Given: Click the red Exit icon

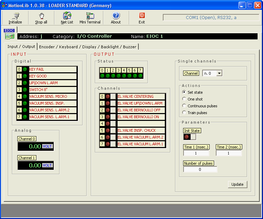Looking at the screenshot, I should pyautogui.click(x=142, y=15).
